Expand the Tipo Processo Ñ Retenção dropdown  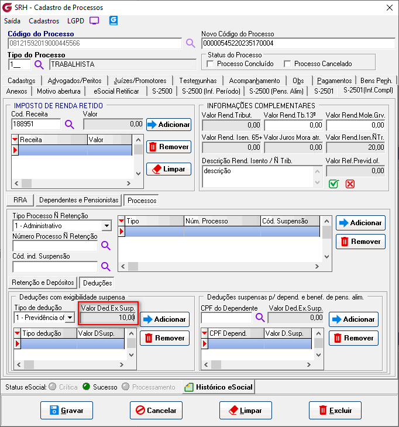(x=106, y=226)
